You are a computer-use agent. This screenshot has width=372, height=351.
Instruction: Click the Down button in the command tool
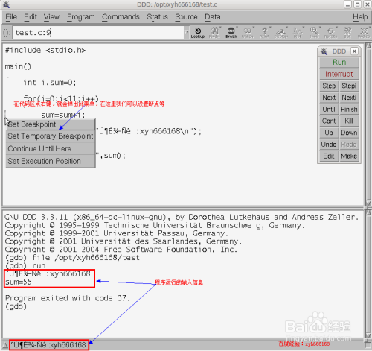click(x=349, y=133)
